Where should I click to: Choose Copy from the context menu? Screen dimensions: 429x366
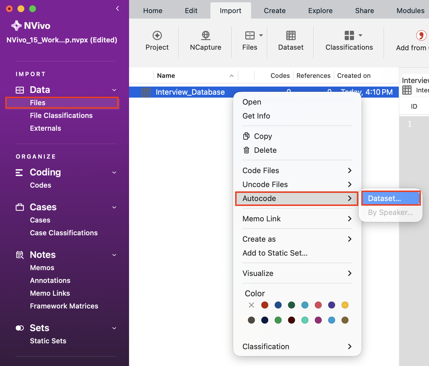tap(263, 136)
